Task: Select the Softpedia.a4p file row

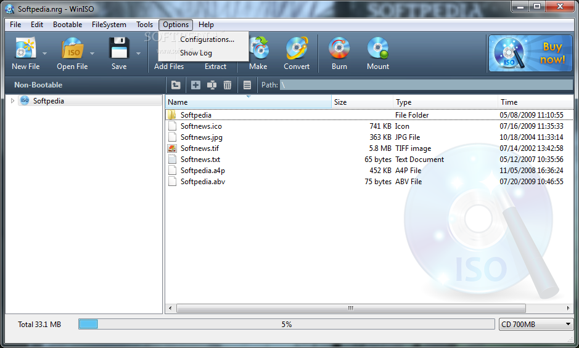Action: pyautogui.click(x=369, y=170)
